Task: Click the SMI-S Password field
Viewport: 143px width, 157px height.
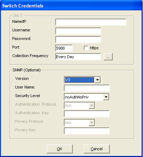Action: (x=78, y=40)
